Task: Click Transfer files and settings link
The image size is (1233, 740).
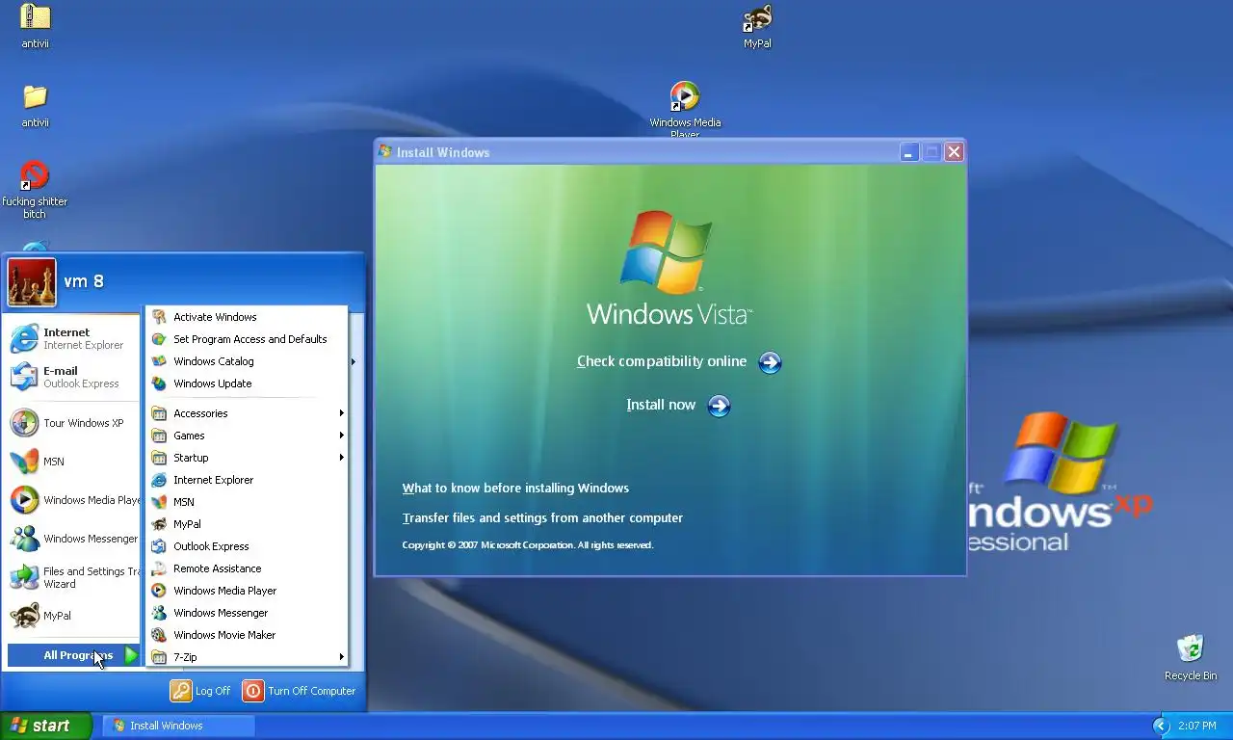Action: (542, 518)
